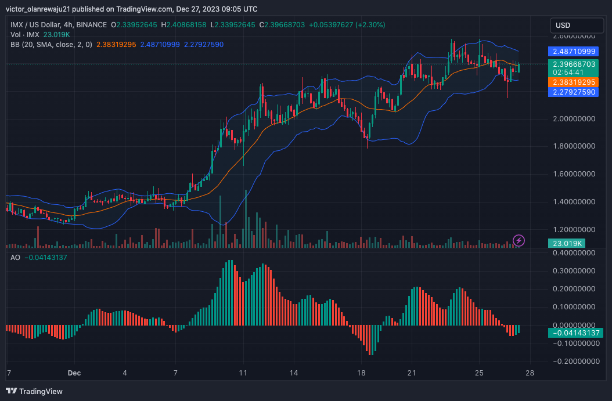612x401 pixels.
Task: Click the 14 date on time axis
Action: click(x=293, y=373)
